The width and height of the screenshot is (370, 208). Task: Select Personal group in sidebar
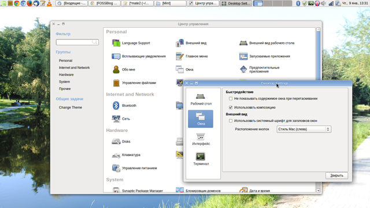point(65,61)
